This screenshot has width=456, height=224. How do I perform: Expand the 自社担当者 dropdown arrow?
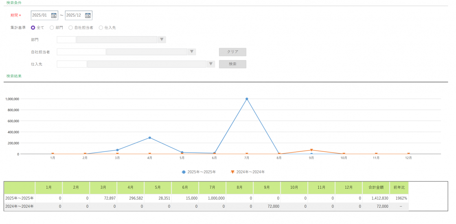point(192,52)
